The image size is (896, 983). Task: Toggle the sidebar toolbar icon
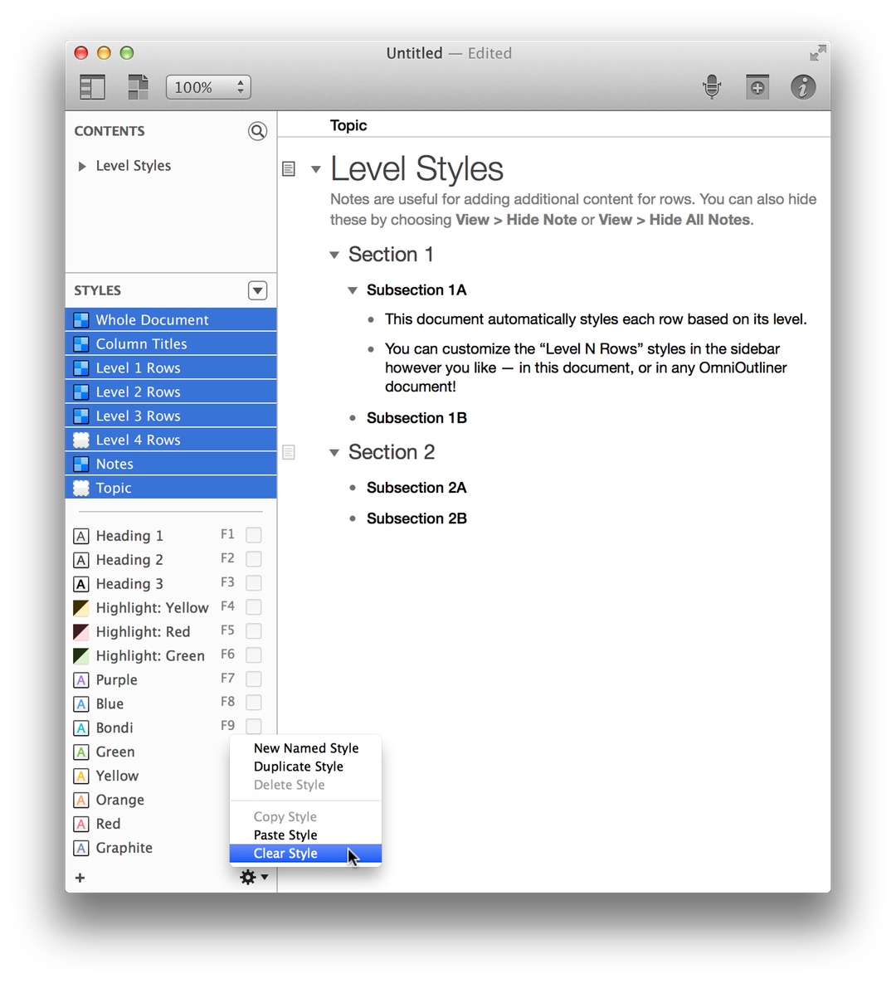92,87
